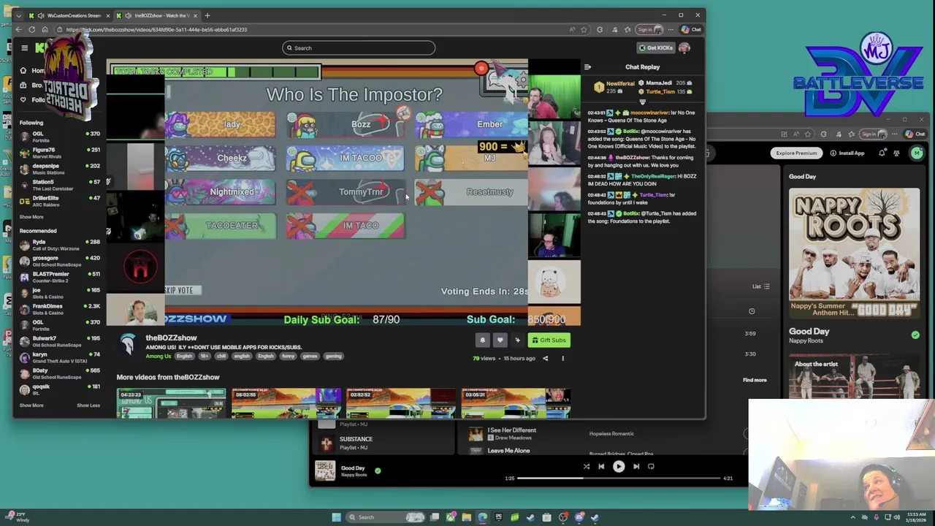The width and height of the screenshot is (935, 526).
Task: Click Spotify song progress bar
Action: click(619, 479)
